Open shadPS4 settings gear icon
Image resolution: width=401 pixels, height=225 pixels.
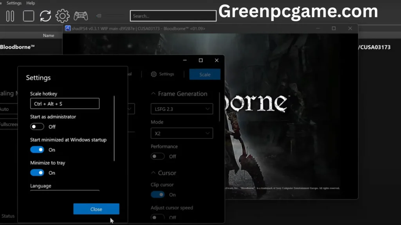[62, 16]
